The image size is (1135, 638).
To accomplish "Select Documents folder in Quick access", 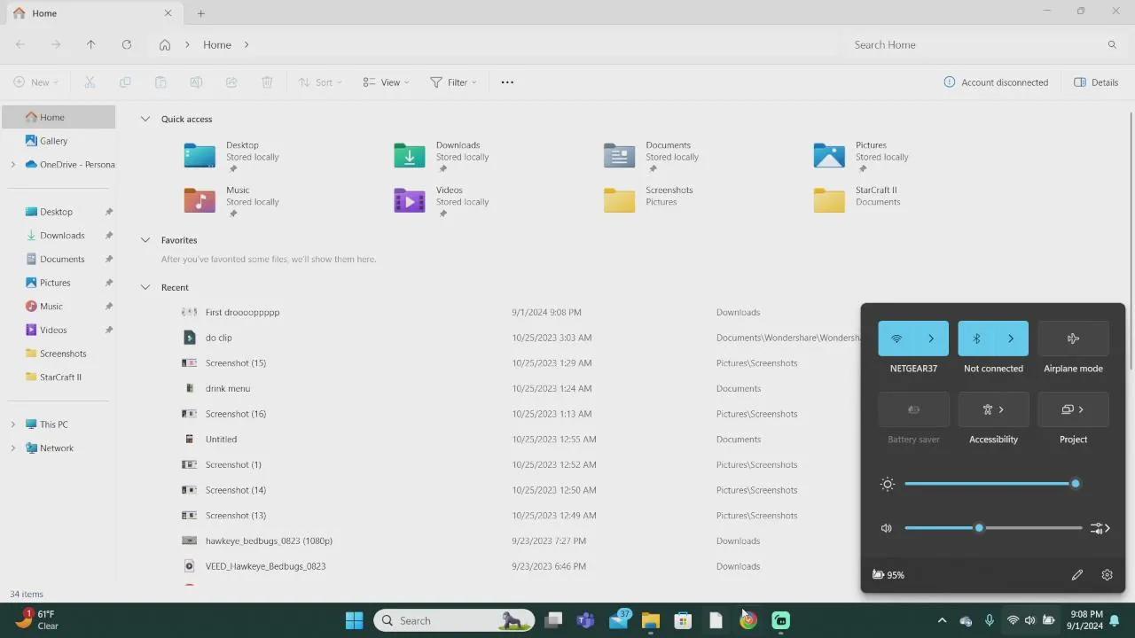I will coord(652,156).
